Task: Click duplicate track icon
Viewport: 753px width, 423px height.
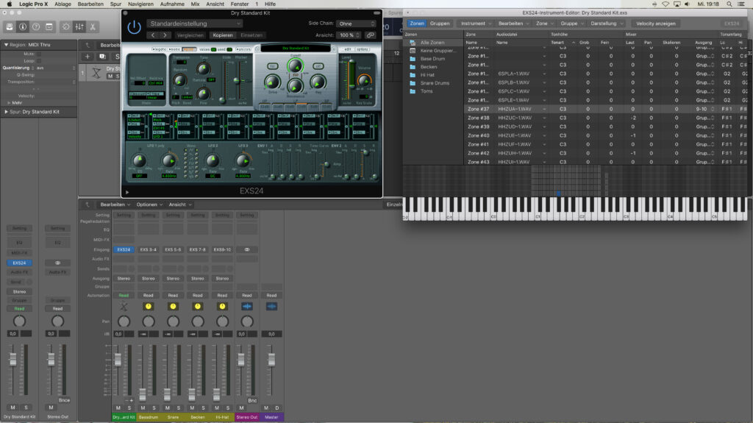Action: pyautogui.click(x=101, y=57)
